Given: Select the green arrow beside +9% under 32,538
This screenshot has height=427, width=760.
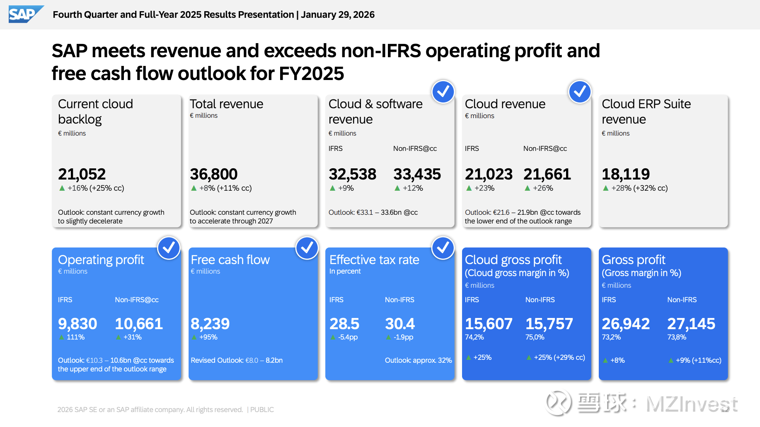Looking at the screenshot, I should (332, 188).
